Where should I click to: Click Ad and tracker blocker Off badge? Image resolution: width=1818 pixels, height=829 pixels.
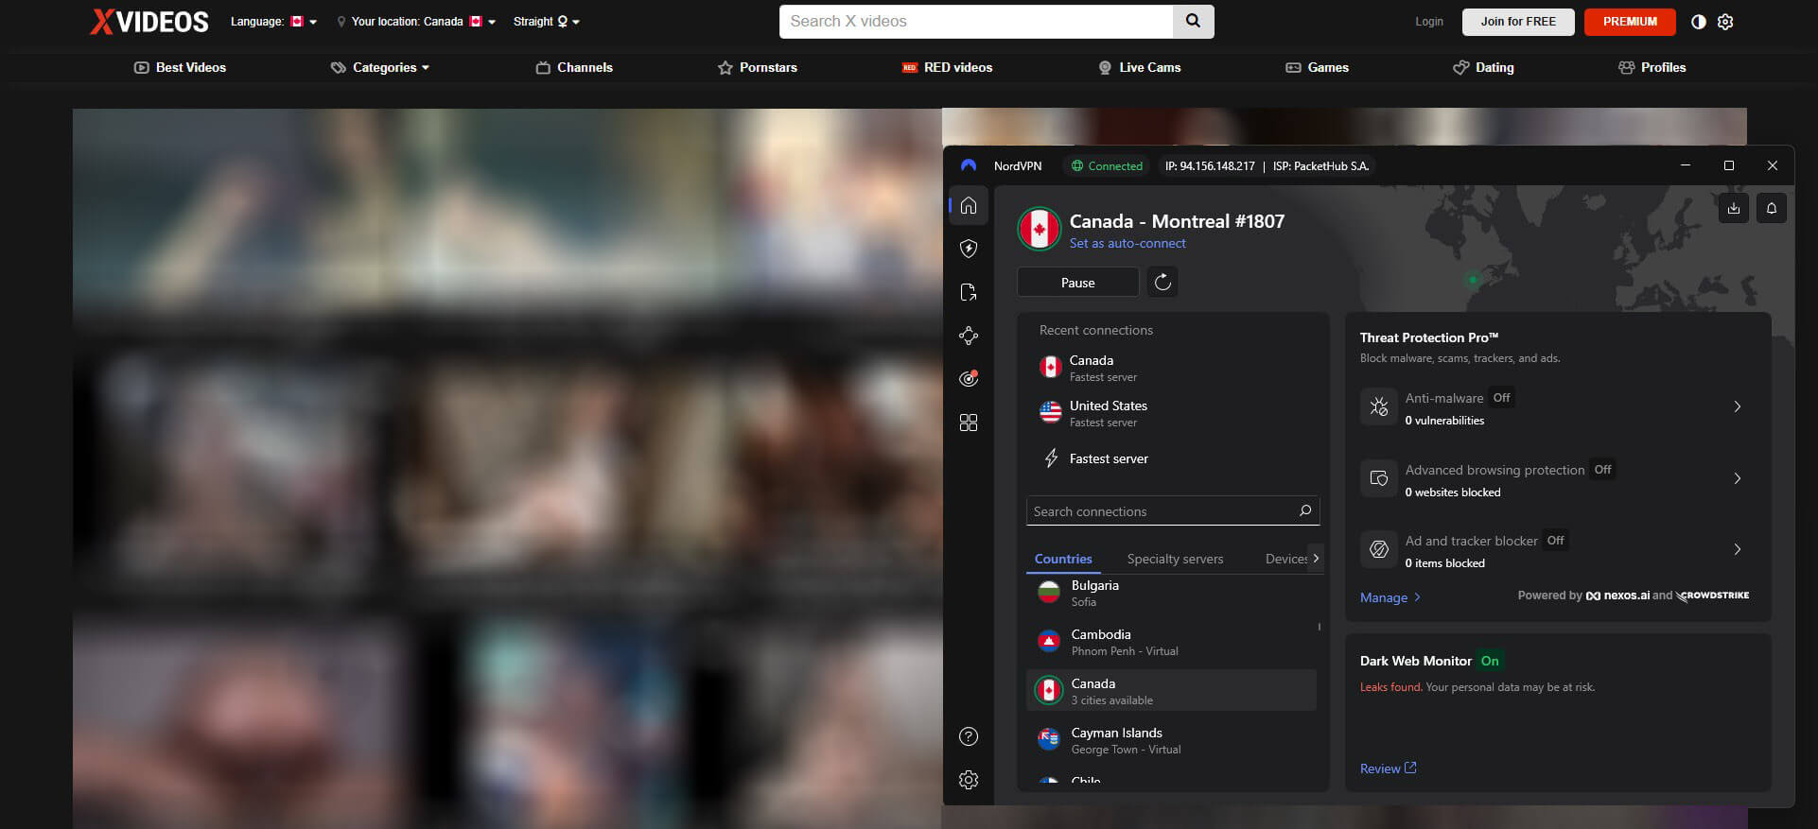tap(1555, 541)
